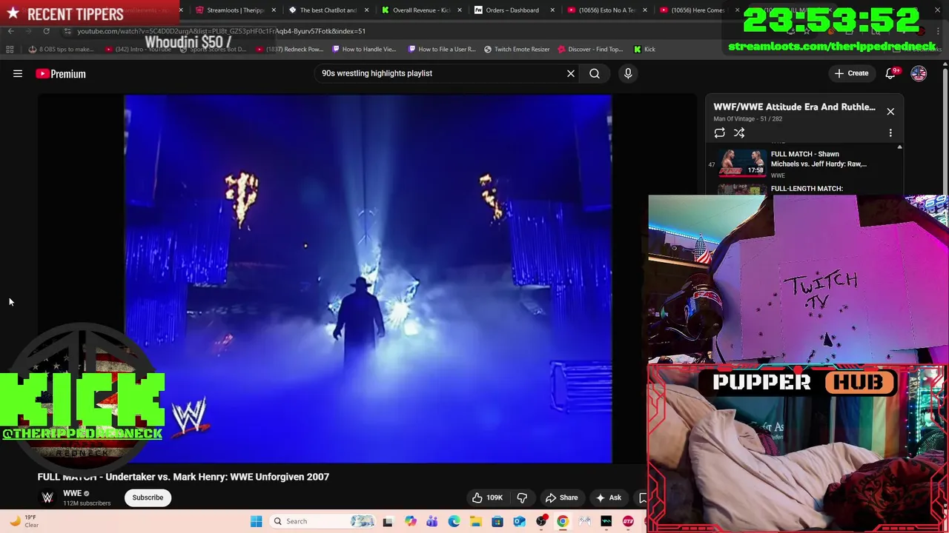Screen dimensions: 949x533
Task: Click the video player to pause
Action: coord(368,278)
